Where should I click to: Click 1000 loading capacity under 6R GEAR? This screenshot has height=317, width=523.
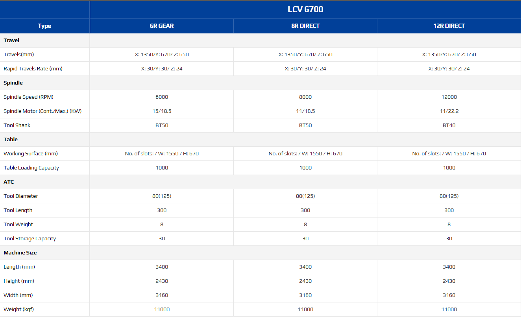[x=162, y=168]
